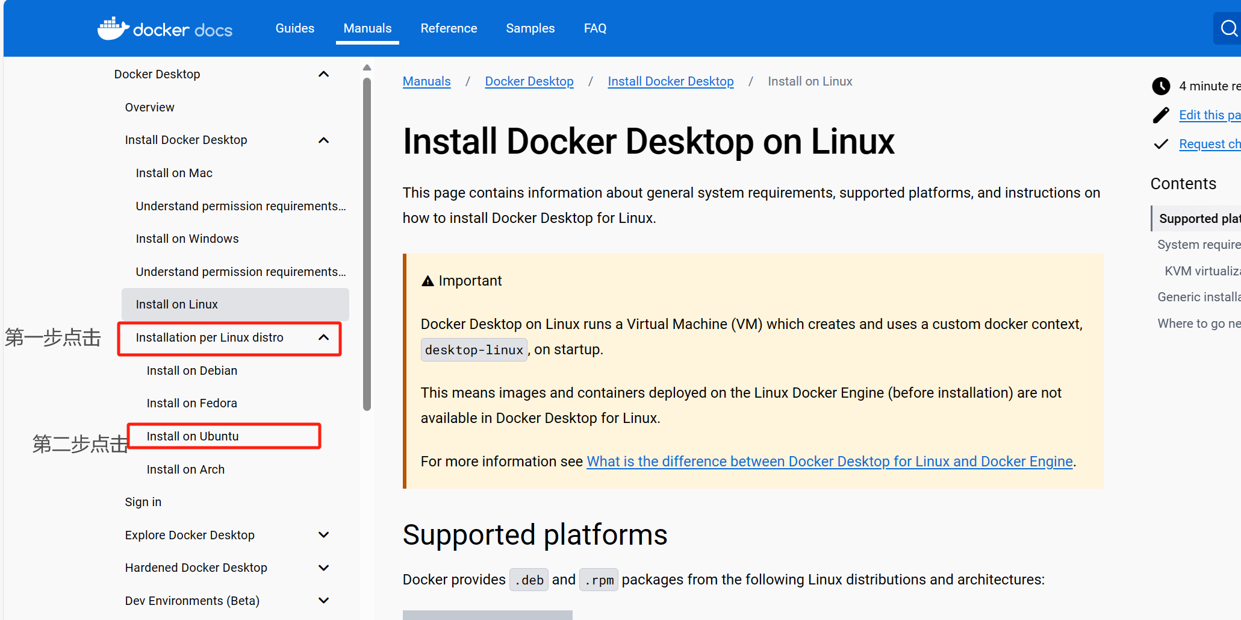Select Install on Ubuntu
This screenshot has width=1241, height=620.
pos(193,436)
